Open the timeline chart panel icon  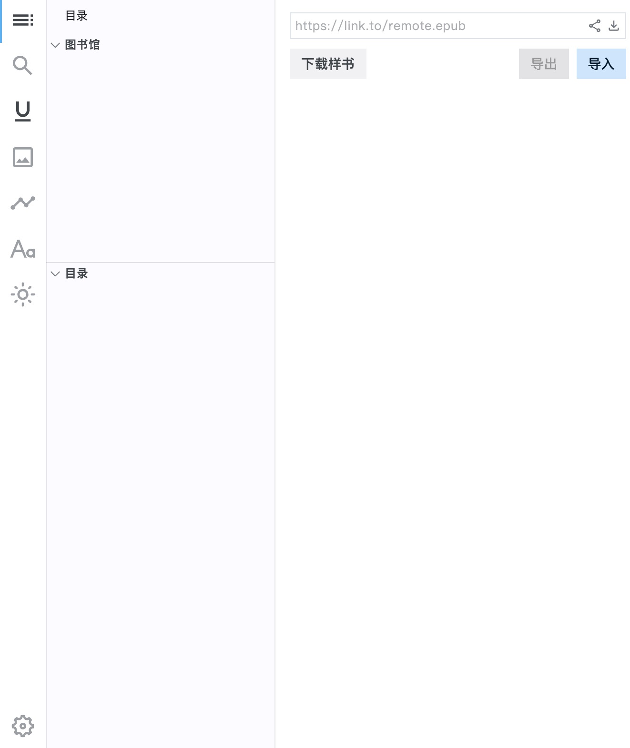[23, 203]
